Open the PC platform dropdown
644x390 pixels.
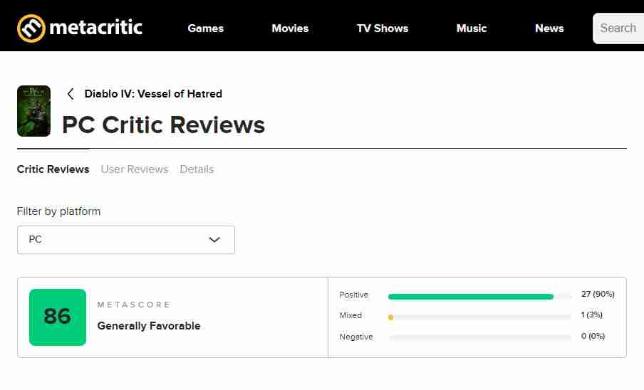[x=126, y=240]
